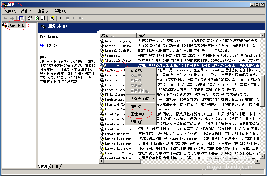This screenshot has width=267, height=176.
Task: Open the 文件(F) menu
Action: pos(10,11)
